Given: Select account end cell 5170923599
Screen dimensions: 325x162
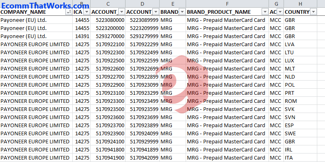Looking at the screenshot, I should click(x=143, y=109).
